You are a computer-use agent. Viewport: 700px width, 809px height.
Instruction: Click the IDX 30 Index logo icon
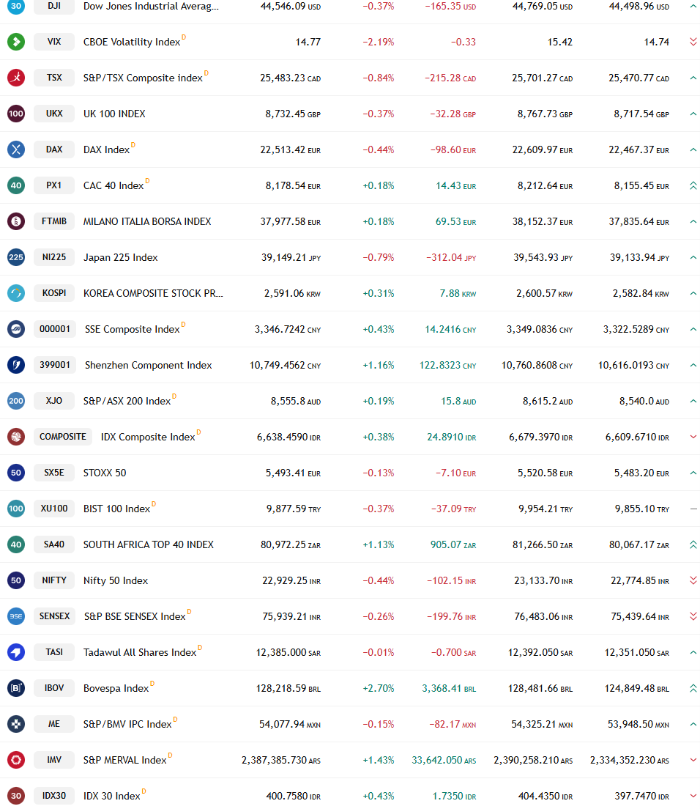point(16,796)
